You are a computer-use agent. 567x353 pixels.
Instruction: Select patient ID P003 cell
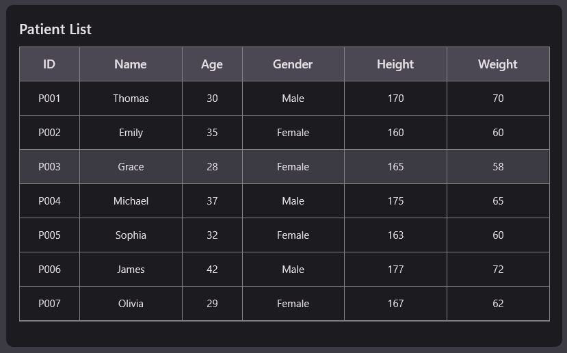tap(49, 167)
